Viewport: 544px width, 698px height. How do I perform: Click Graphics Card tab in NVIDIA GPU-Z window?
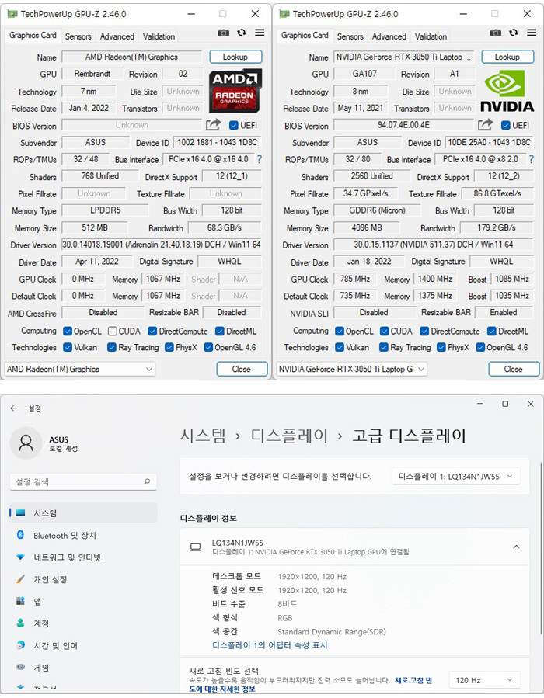[x=305, y=35]
